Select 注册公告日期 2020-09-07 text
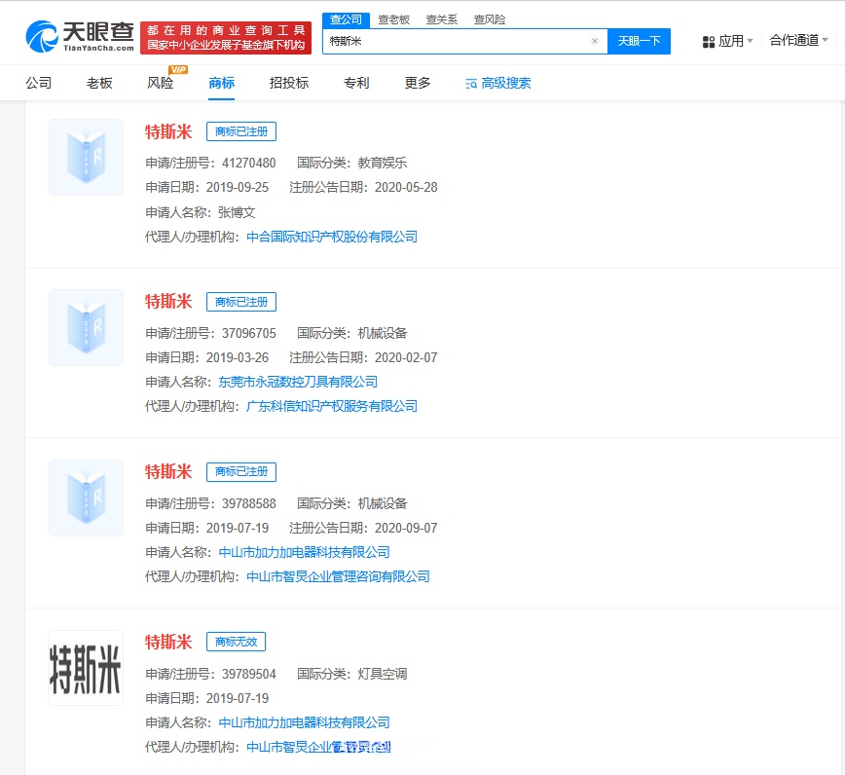Screen dimensions: 845x775 pyautogui.click(x=363, y=528)
